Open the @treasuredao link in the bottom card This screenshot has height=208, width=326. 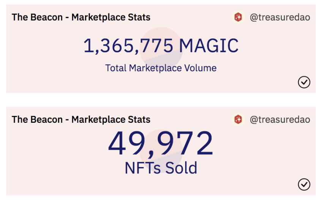click(280, 120)
